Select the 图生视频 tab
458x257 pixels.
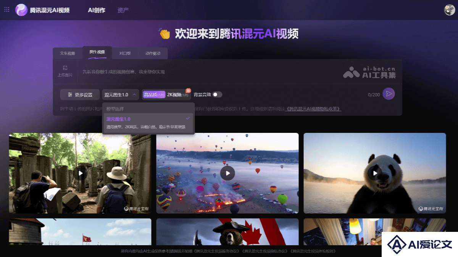97,52
